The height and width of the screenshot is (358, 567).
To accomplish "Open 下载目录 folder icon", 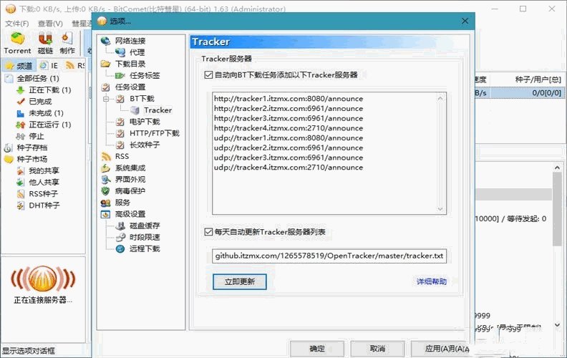I will click(105, 64).
